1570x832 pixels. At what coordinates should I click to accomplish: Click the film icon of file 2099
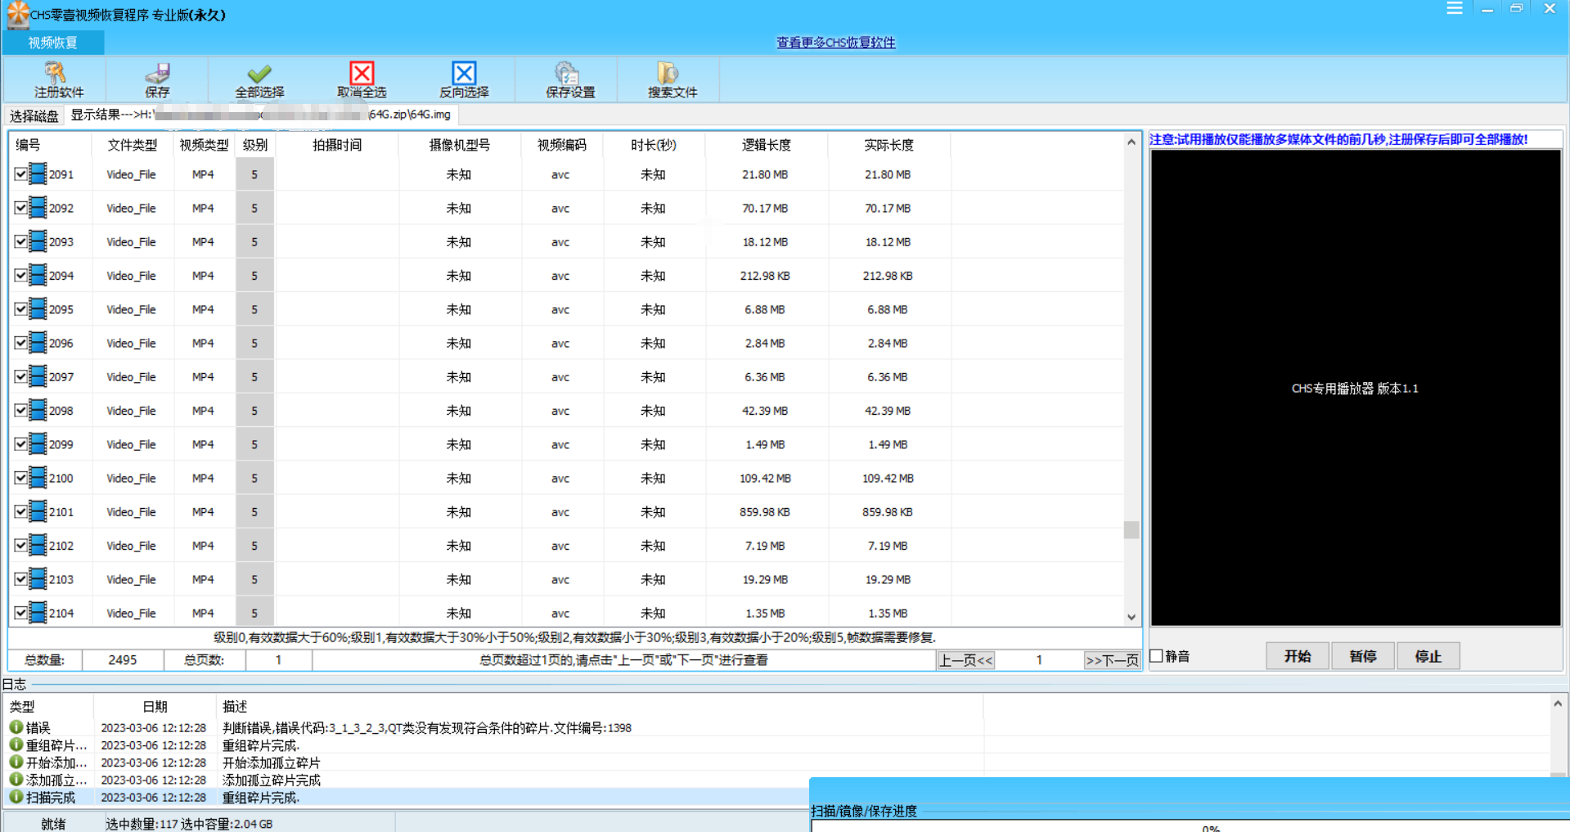click(x=38, y=443)
